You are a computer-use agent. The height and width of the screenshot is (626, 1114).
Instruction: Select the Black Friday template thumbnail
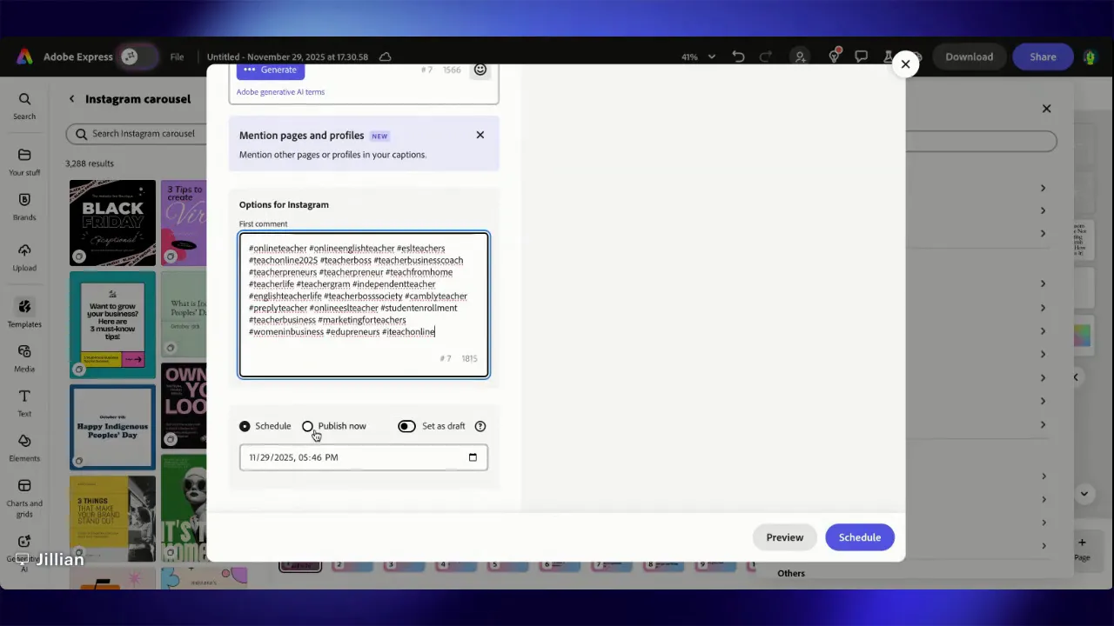111,222
